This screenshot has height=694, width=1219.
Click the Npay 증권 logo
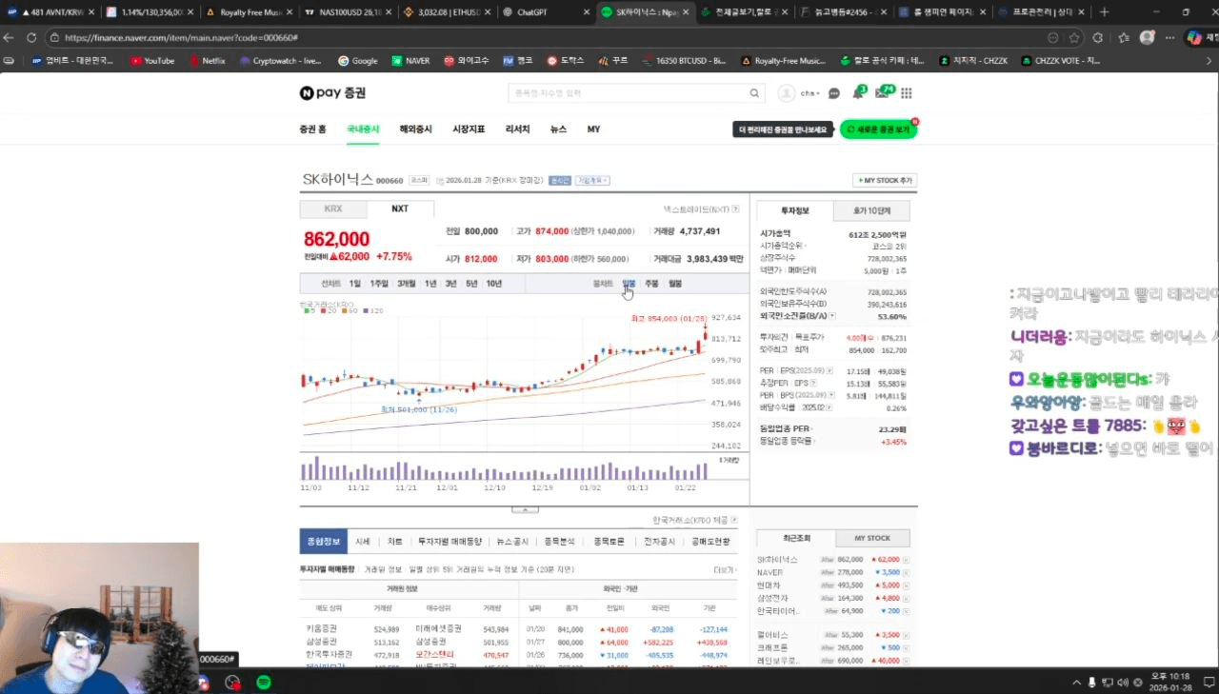coord(331,92)
